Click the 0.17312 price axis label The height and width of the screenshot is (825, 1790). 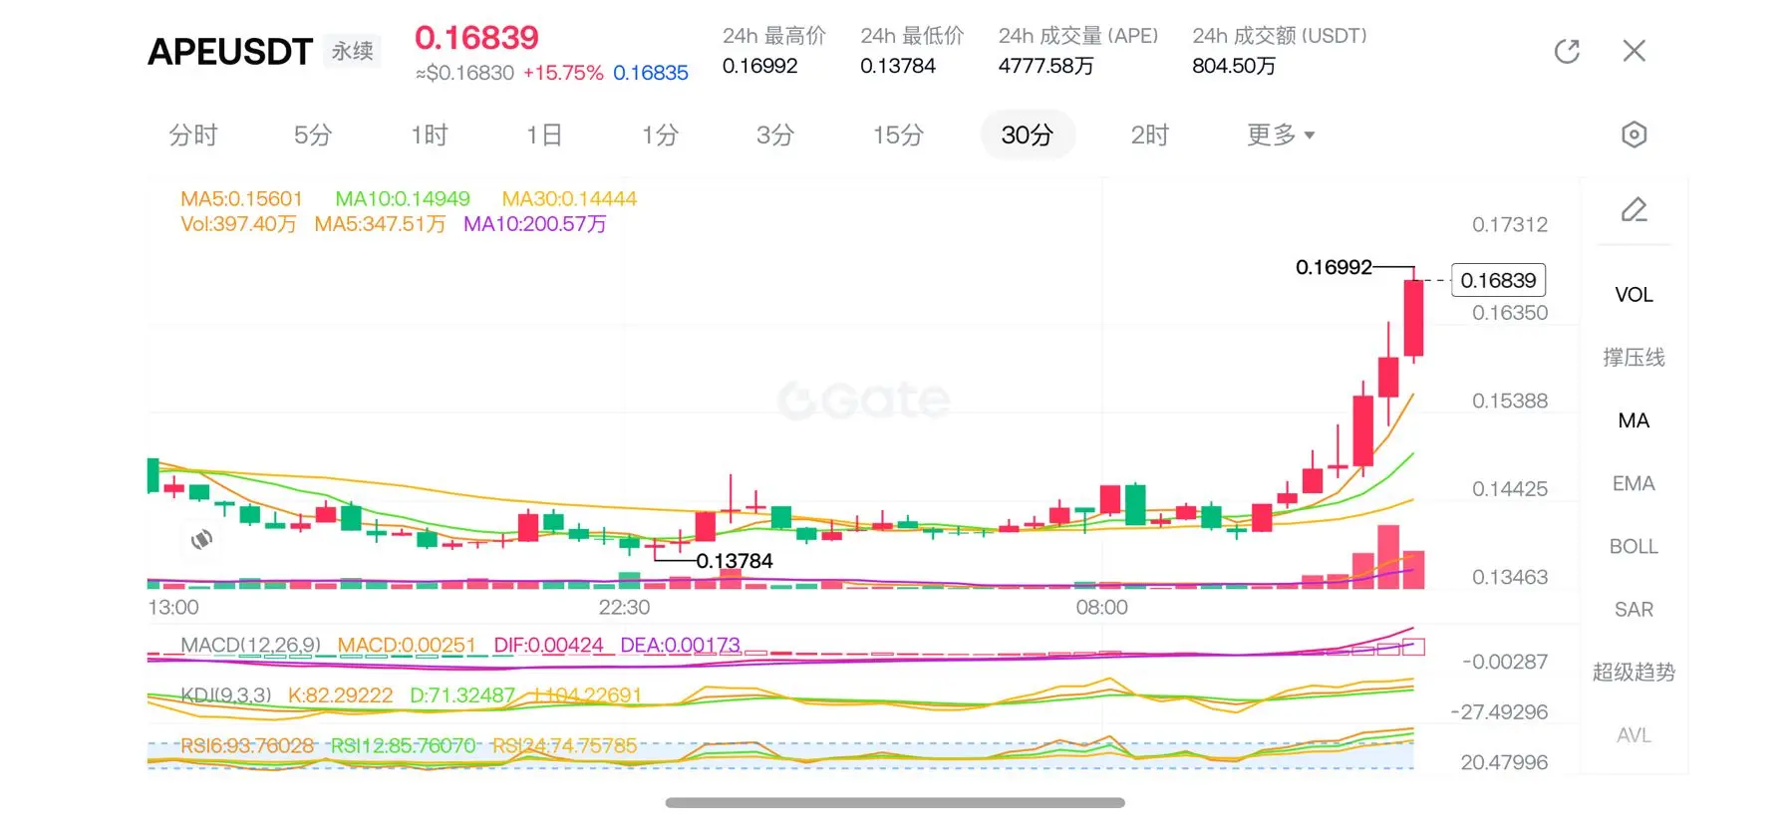[1510, 225]
